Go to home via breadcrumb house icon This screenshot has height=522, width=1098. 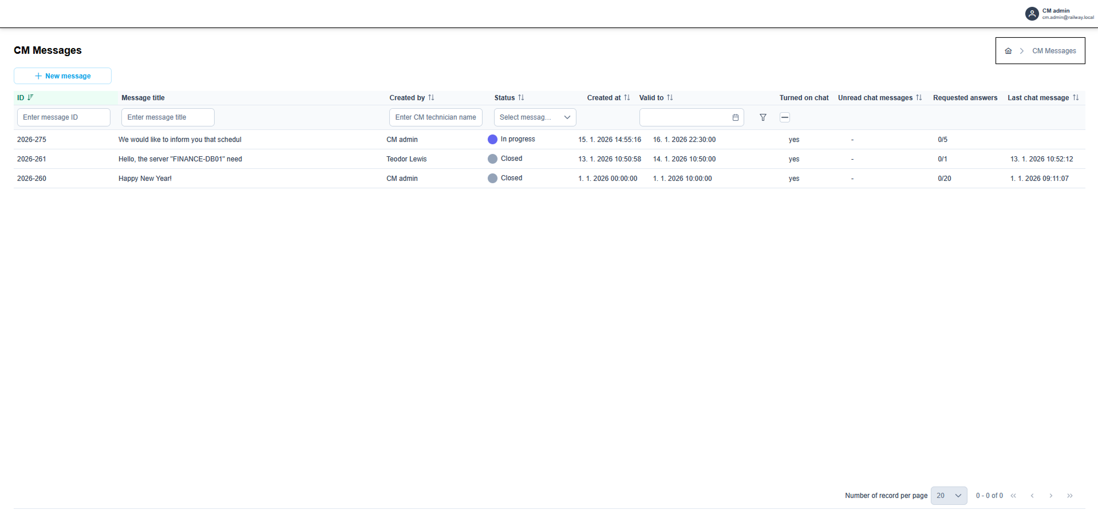click(1008, 51)
